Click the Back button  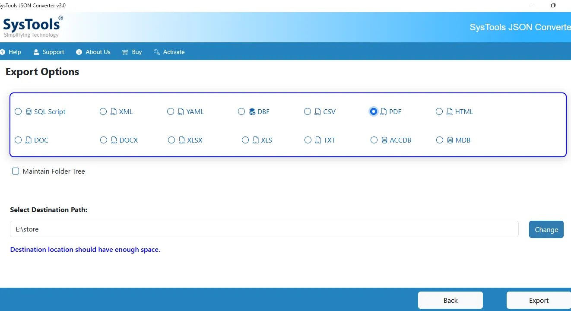pos(450,300)
